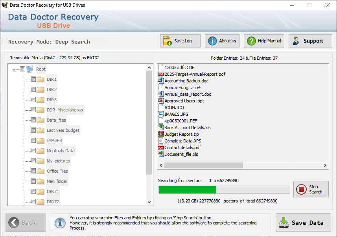This screenshot has width=337, height=237.
Task: Click the XPS icon of Complete Data.XPS
Action: point(161,141)
